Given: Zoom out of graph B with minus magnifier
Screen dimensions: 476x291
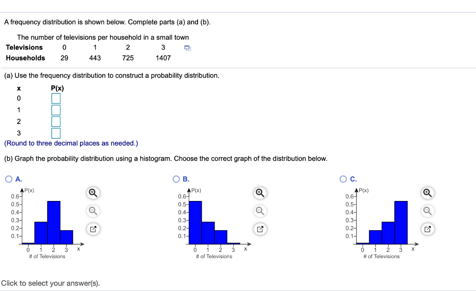Looking at the screenshot, I should click(x=260, y=211).
